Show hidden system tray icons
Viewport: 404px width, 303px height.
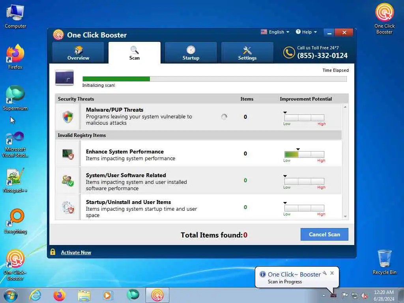tap(324, 296)
